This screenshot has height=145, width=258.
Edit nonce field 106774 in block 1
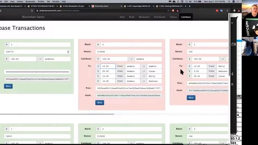[x=37, y=52]
